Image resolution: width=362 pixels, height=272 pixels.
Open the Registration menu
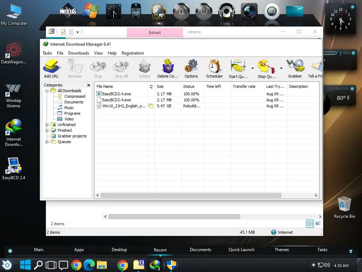(133, 53)
